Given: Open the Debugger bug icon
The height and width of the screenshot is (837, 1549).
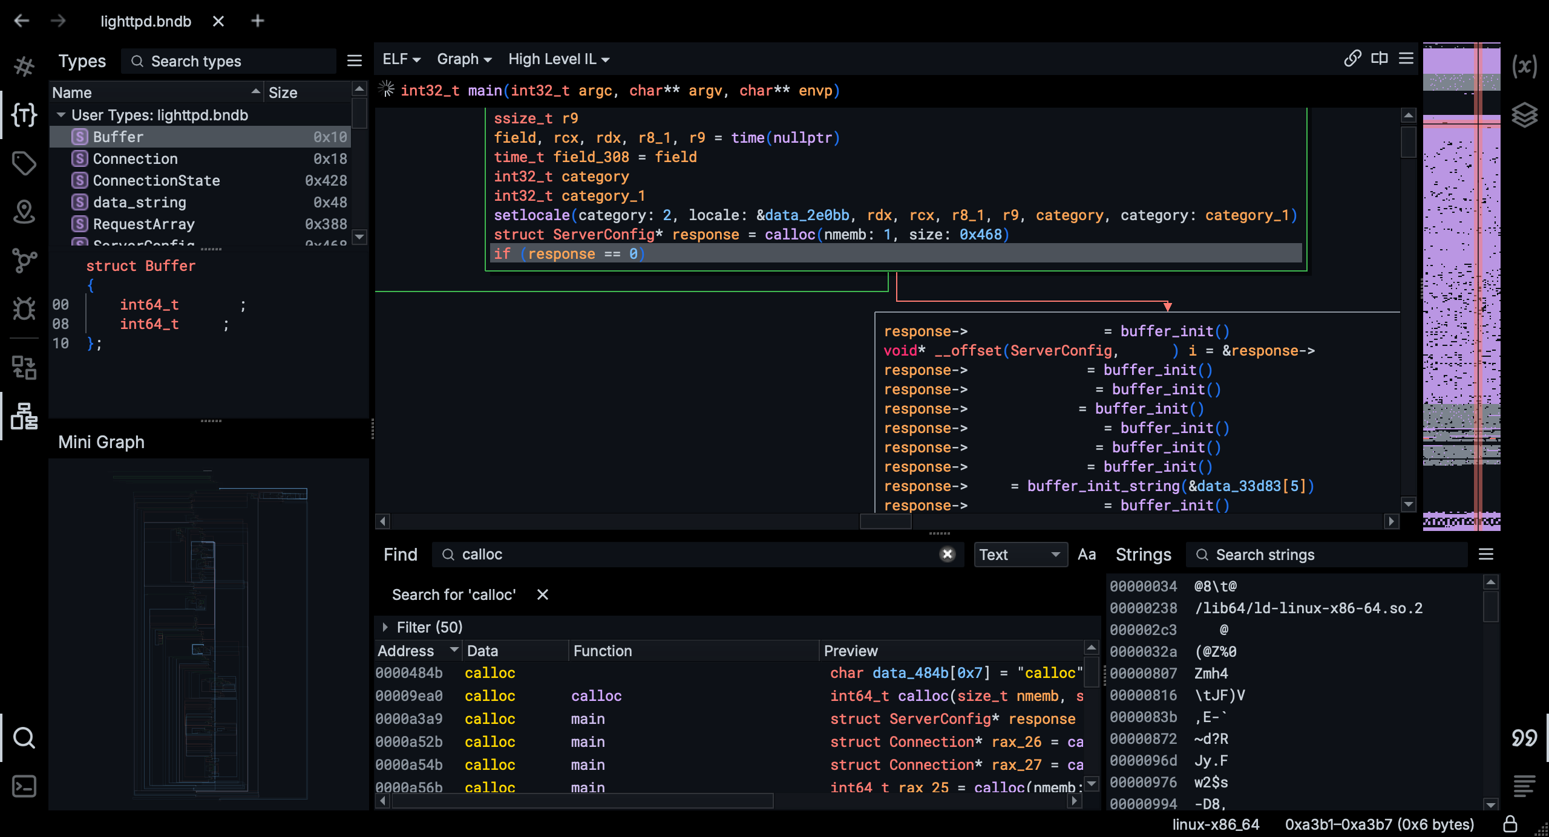Looking at the screenshot, I should [x=24, y=309].
